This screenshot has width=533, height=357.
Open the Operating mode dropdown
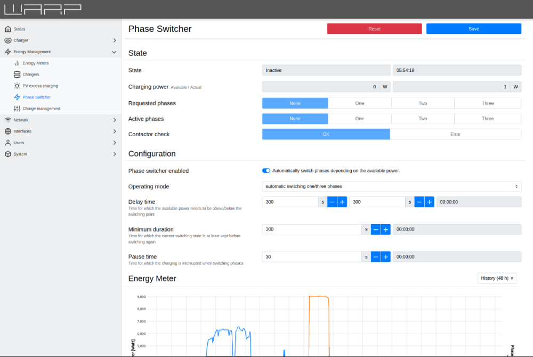pyautogui.click(x=391, y=187)
